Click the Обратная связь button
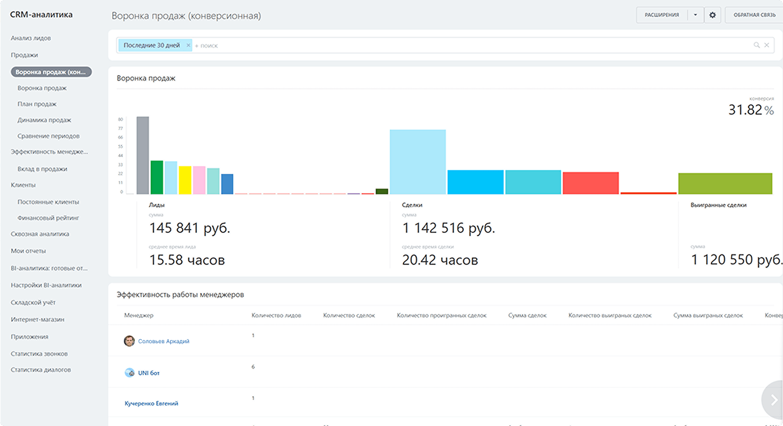 tap(754, 15)
